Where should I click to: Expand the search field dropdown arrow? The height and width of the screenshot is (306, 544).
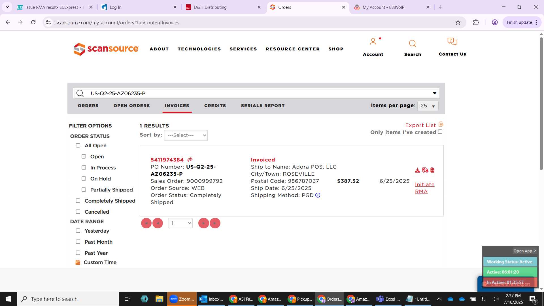(x=435, y=93)
